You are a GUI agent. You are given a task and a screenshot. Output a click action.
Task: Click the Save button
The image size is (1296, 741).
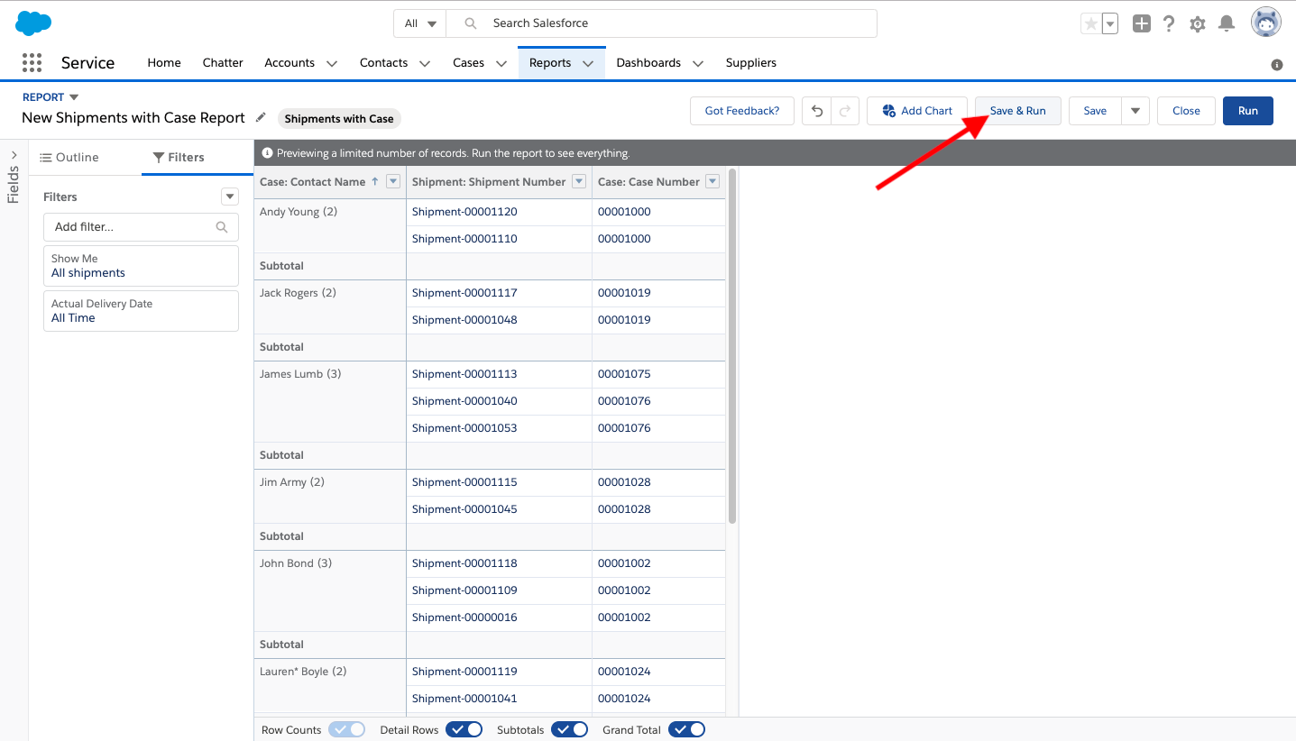click(x=1095, y=111)
